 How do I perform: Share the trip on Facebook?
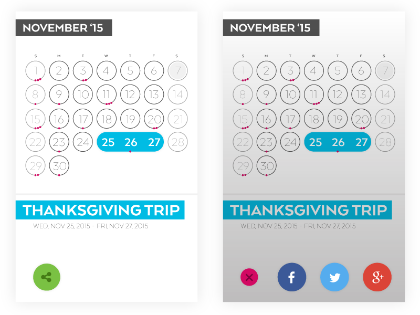291,277
